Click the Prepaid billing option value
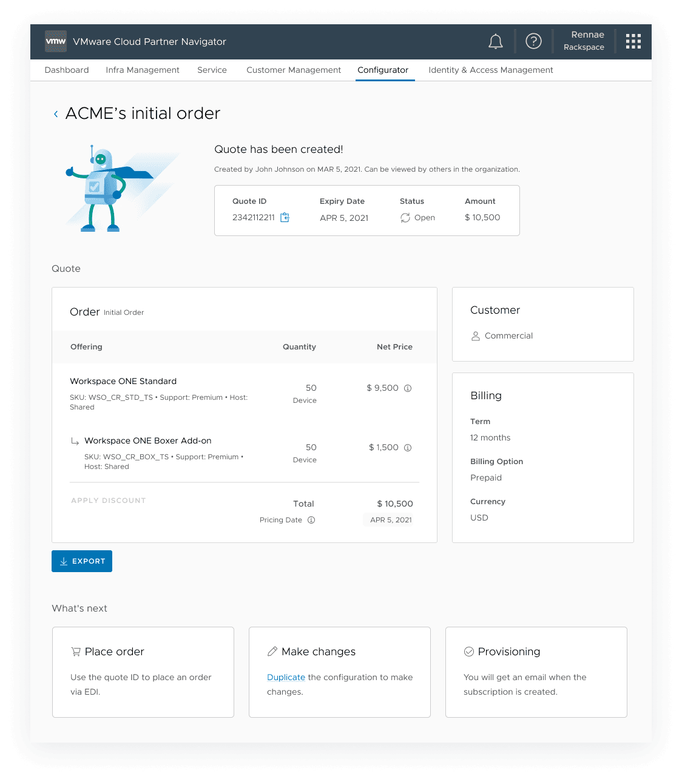 point(486,477)
